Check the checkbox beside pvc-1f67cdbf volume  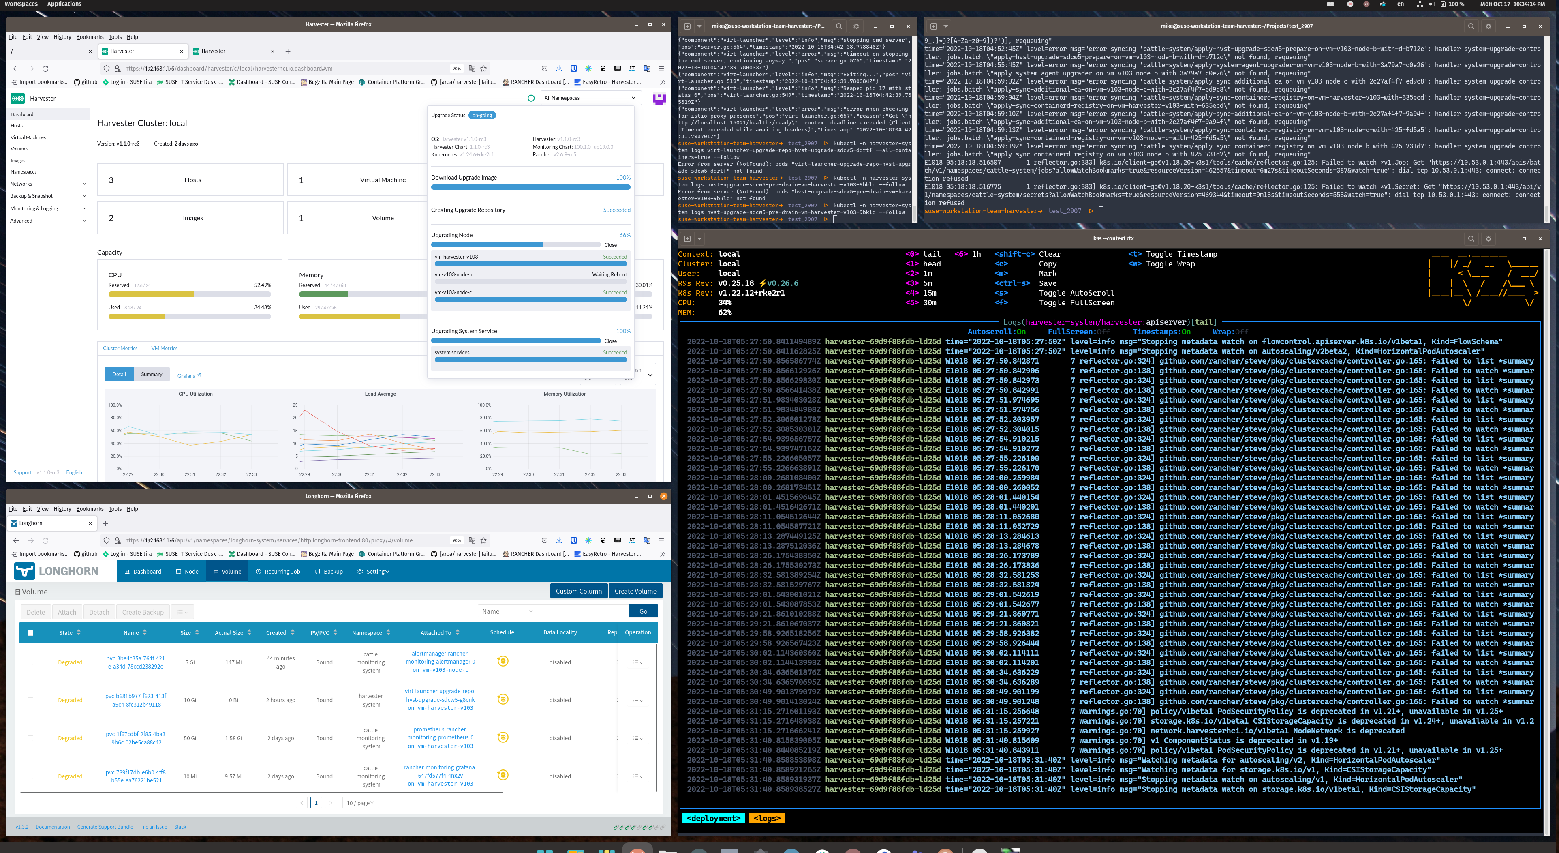[x=30, y=738]
